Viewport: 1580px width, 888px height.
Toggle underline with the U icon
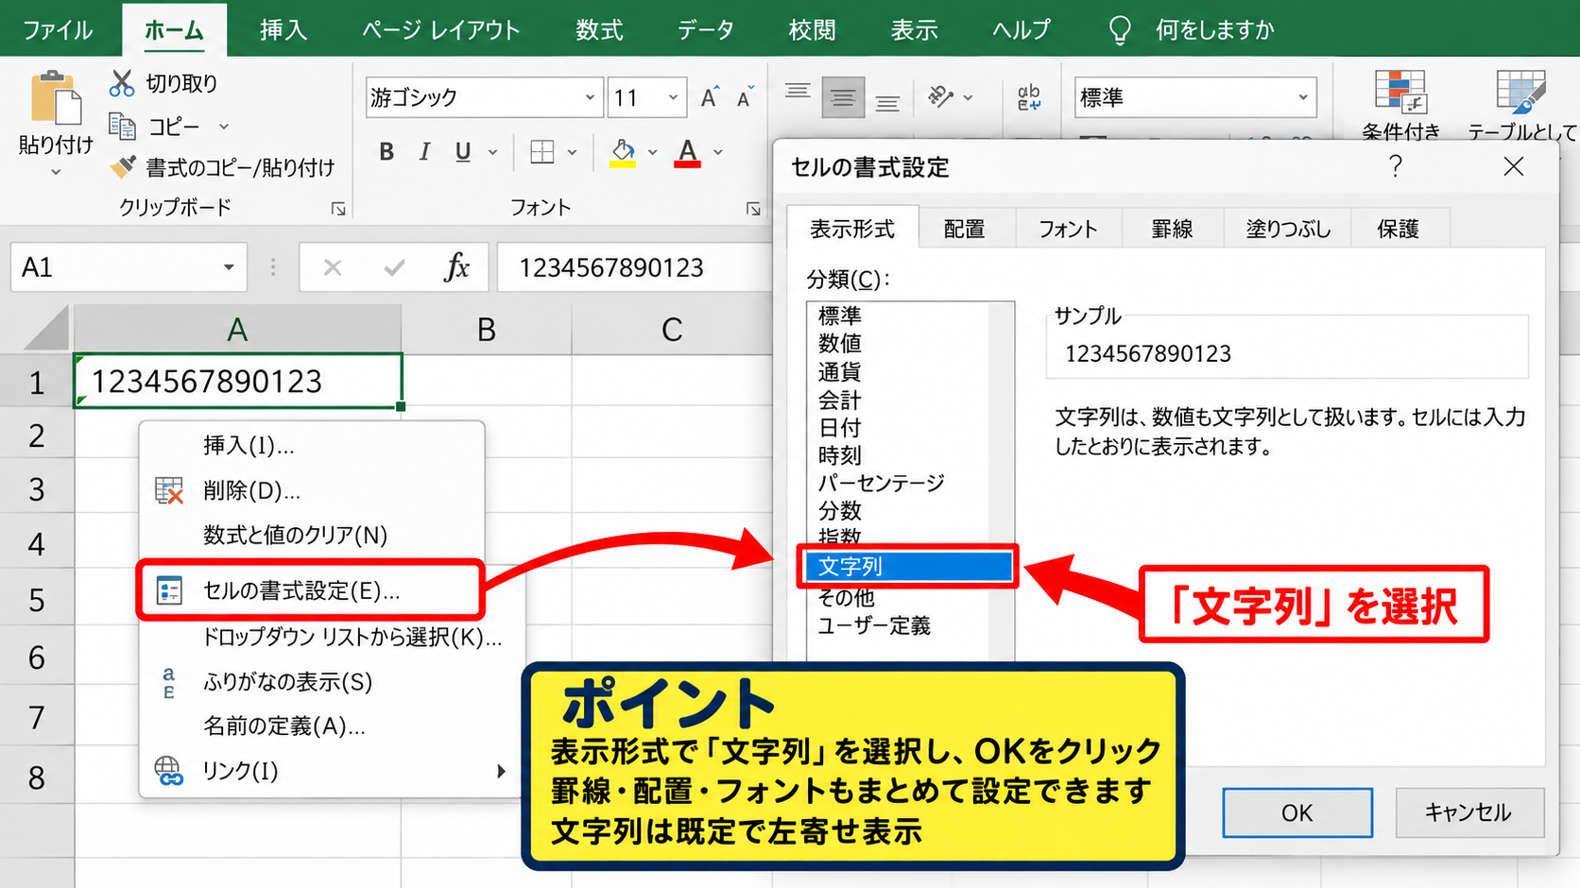[x=463, y=152]
